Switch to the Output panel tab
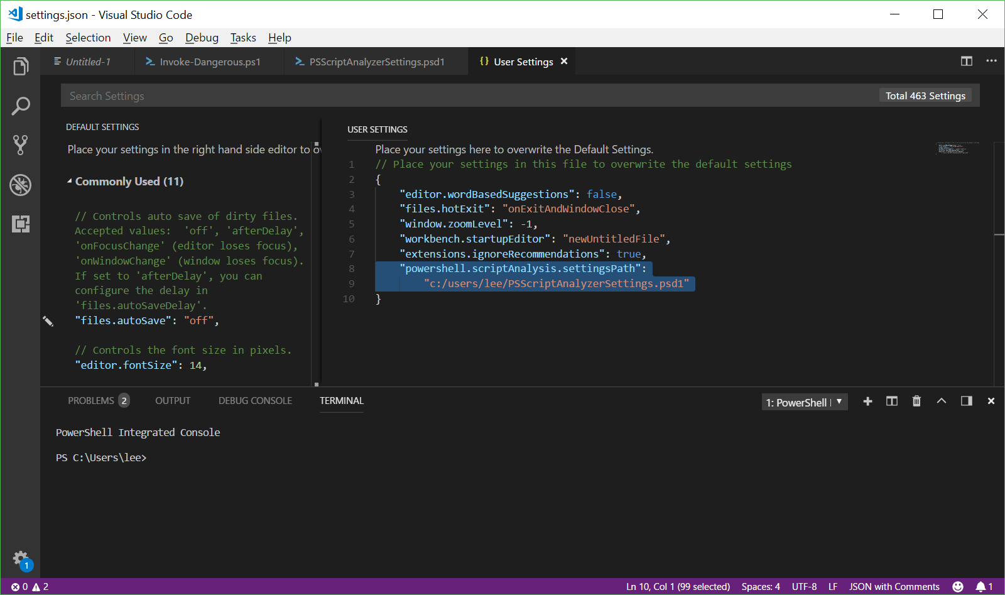 point(173,401)
